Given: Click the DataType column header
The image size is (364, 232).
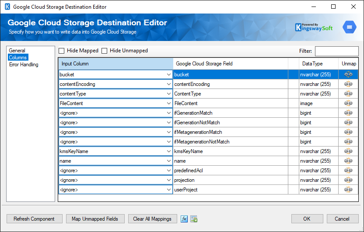Looking at the screenshot, I should click(318, 64).
